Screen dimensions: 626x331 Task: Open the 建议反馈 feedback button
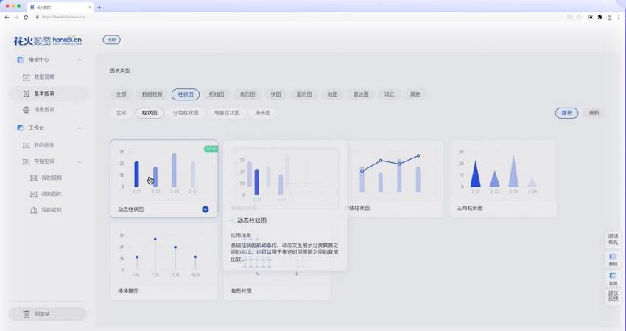tap(613, 296)
